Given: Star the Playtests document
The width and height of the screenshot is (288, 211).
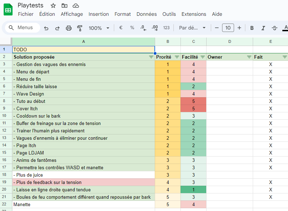Looking at the screenshot, I should click(53, 6).
